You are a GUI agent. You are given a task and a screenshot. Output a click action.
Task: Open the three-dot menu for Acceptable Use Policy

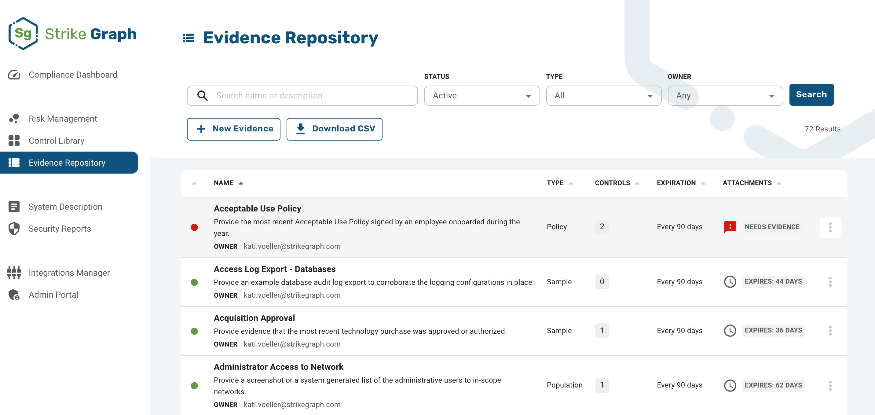[830, 227]
